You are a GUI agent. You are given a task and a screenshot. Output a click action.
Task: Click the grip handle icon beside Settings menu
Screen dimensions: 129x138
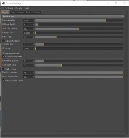[x=3, y=8]
